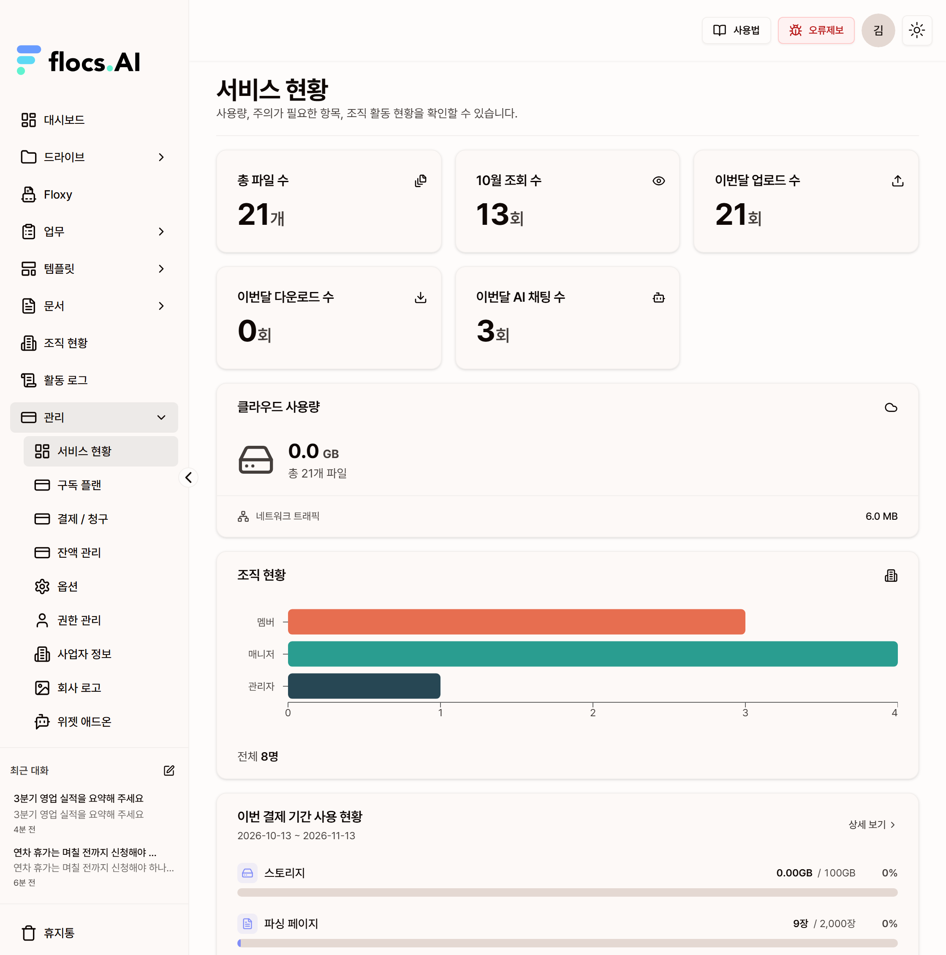Expand the 드라이브 submenu chevron
This screenshot has width=946, height=955.
pos(161,157)
